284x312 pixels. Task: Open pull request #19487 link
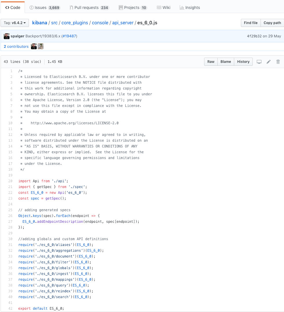[69, 36]
